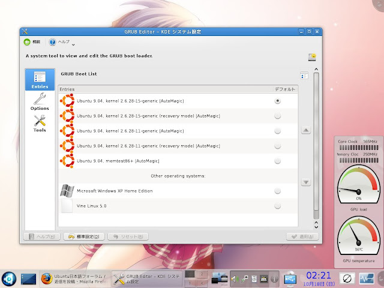This screenshot has height=288, width=384.
Task: Set 2.6.28-15 recovery mode entry as default
Action: tap(277, 116)
